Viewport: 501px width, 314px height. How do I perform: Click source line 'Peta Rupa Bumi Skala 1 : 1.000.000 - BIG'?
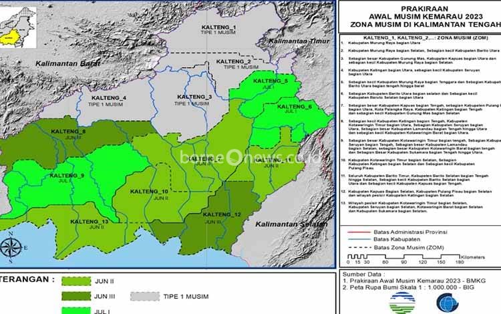click(x=408, y=287)
